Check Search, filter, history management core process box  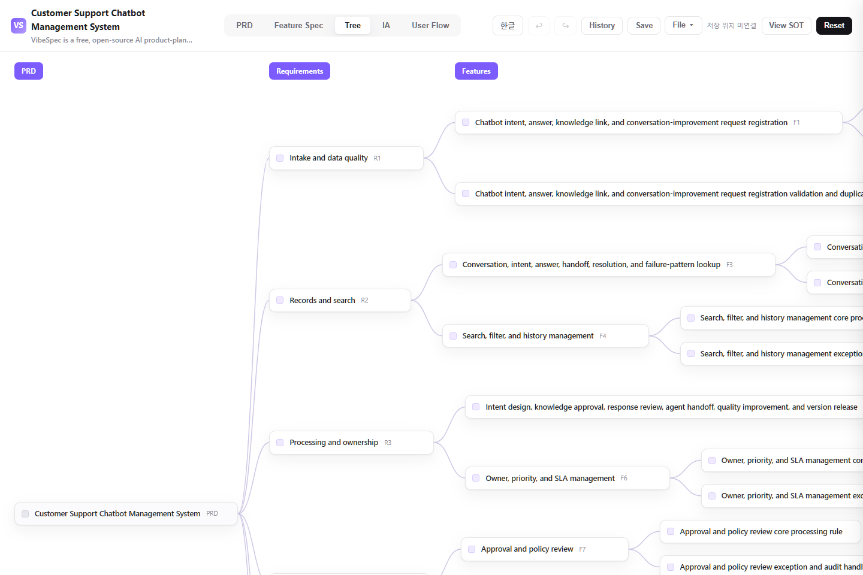click(x=691, y=318)
